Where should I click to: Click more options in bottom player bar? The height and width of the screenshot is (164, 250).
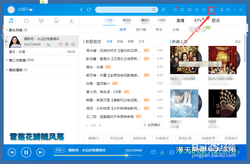point(172,152)
